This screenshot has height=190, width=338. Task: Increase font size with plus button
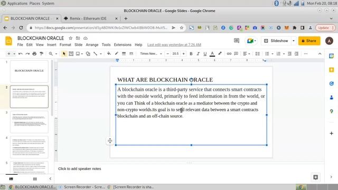[x=183, y=54]
